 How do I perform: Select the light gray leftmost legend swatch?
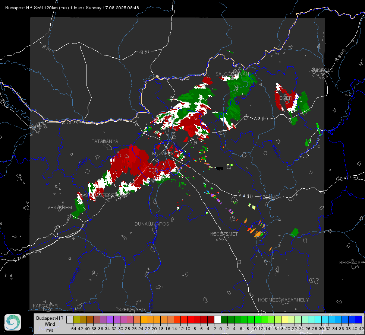tap(70, 319)
